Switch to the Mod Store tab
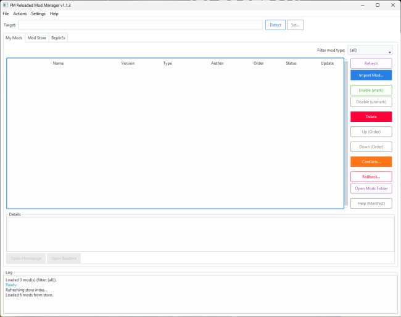 (x=36, y=38)
